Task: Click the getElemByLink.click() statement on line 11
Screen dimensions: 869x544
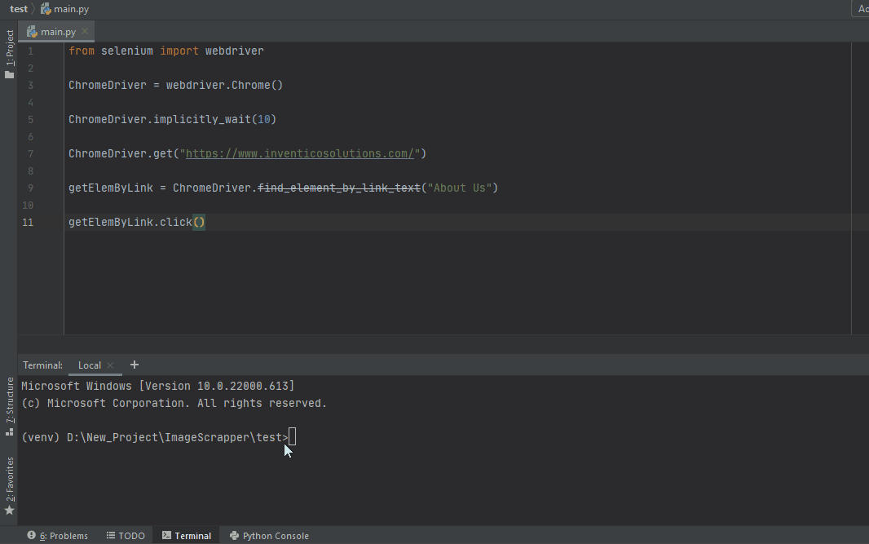Action: pos(137,223)
